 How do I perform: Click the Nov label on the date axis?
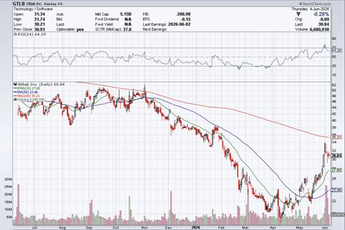click(144, 228)
